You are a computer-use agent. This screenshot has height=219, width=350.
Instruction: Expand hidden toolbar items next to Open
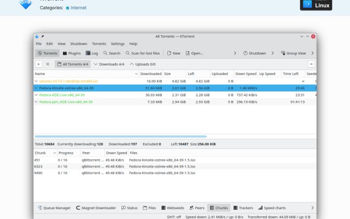tap(235, 53)
